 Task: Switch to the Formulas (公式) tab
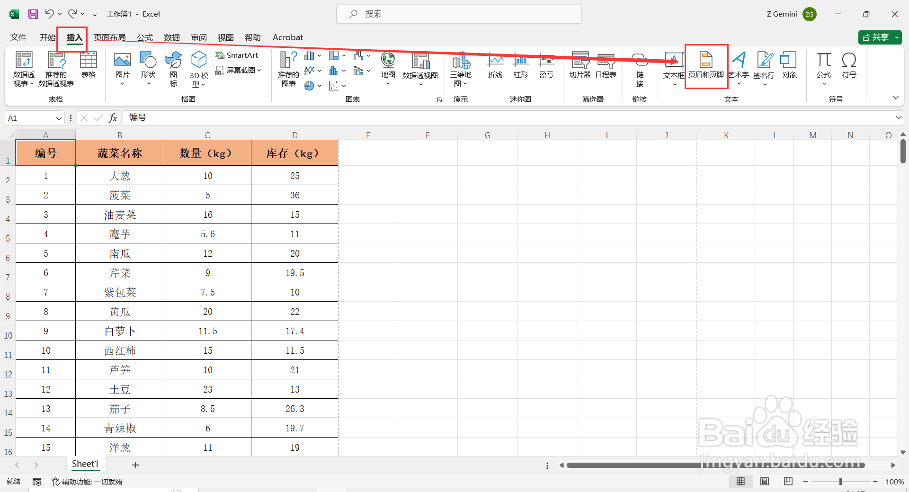tap(145, 37)
